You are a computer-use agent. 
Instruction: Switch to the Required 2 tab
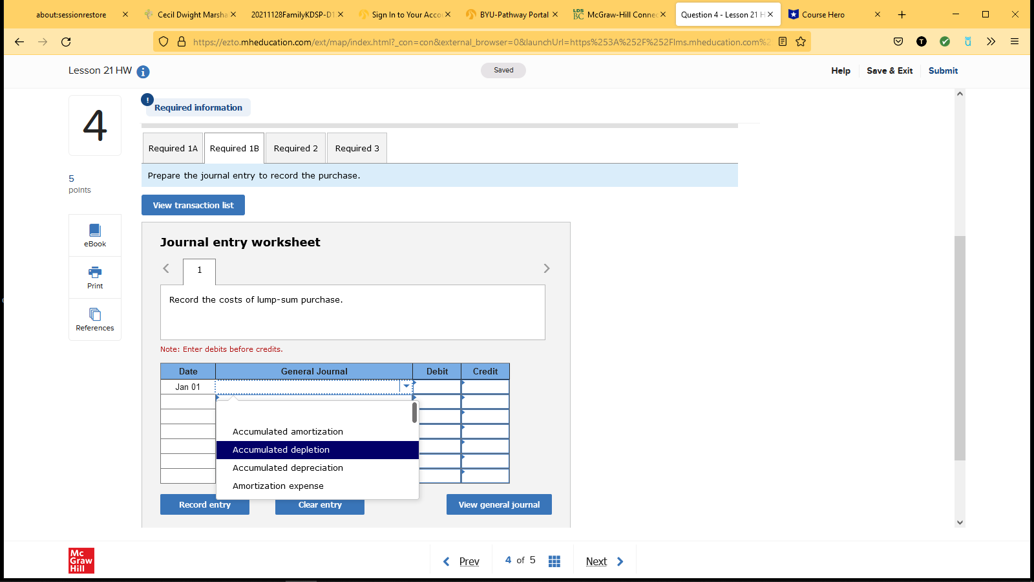tap(296, 148)
